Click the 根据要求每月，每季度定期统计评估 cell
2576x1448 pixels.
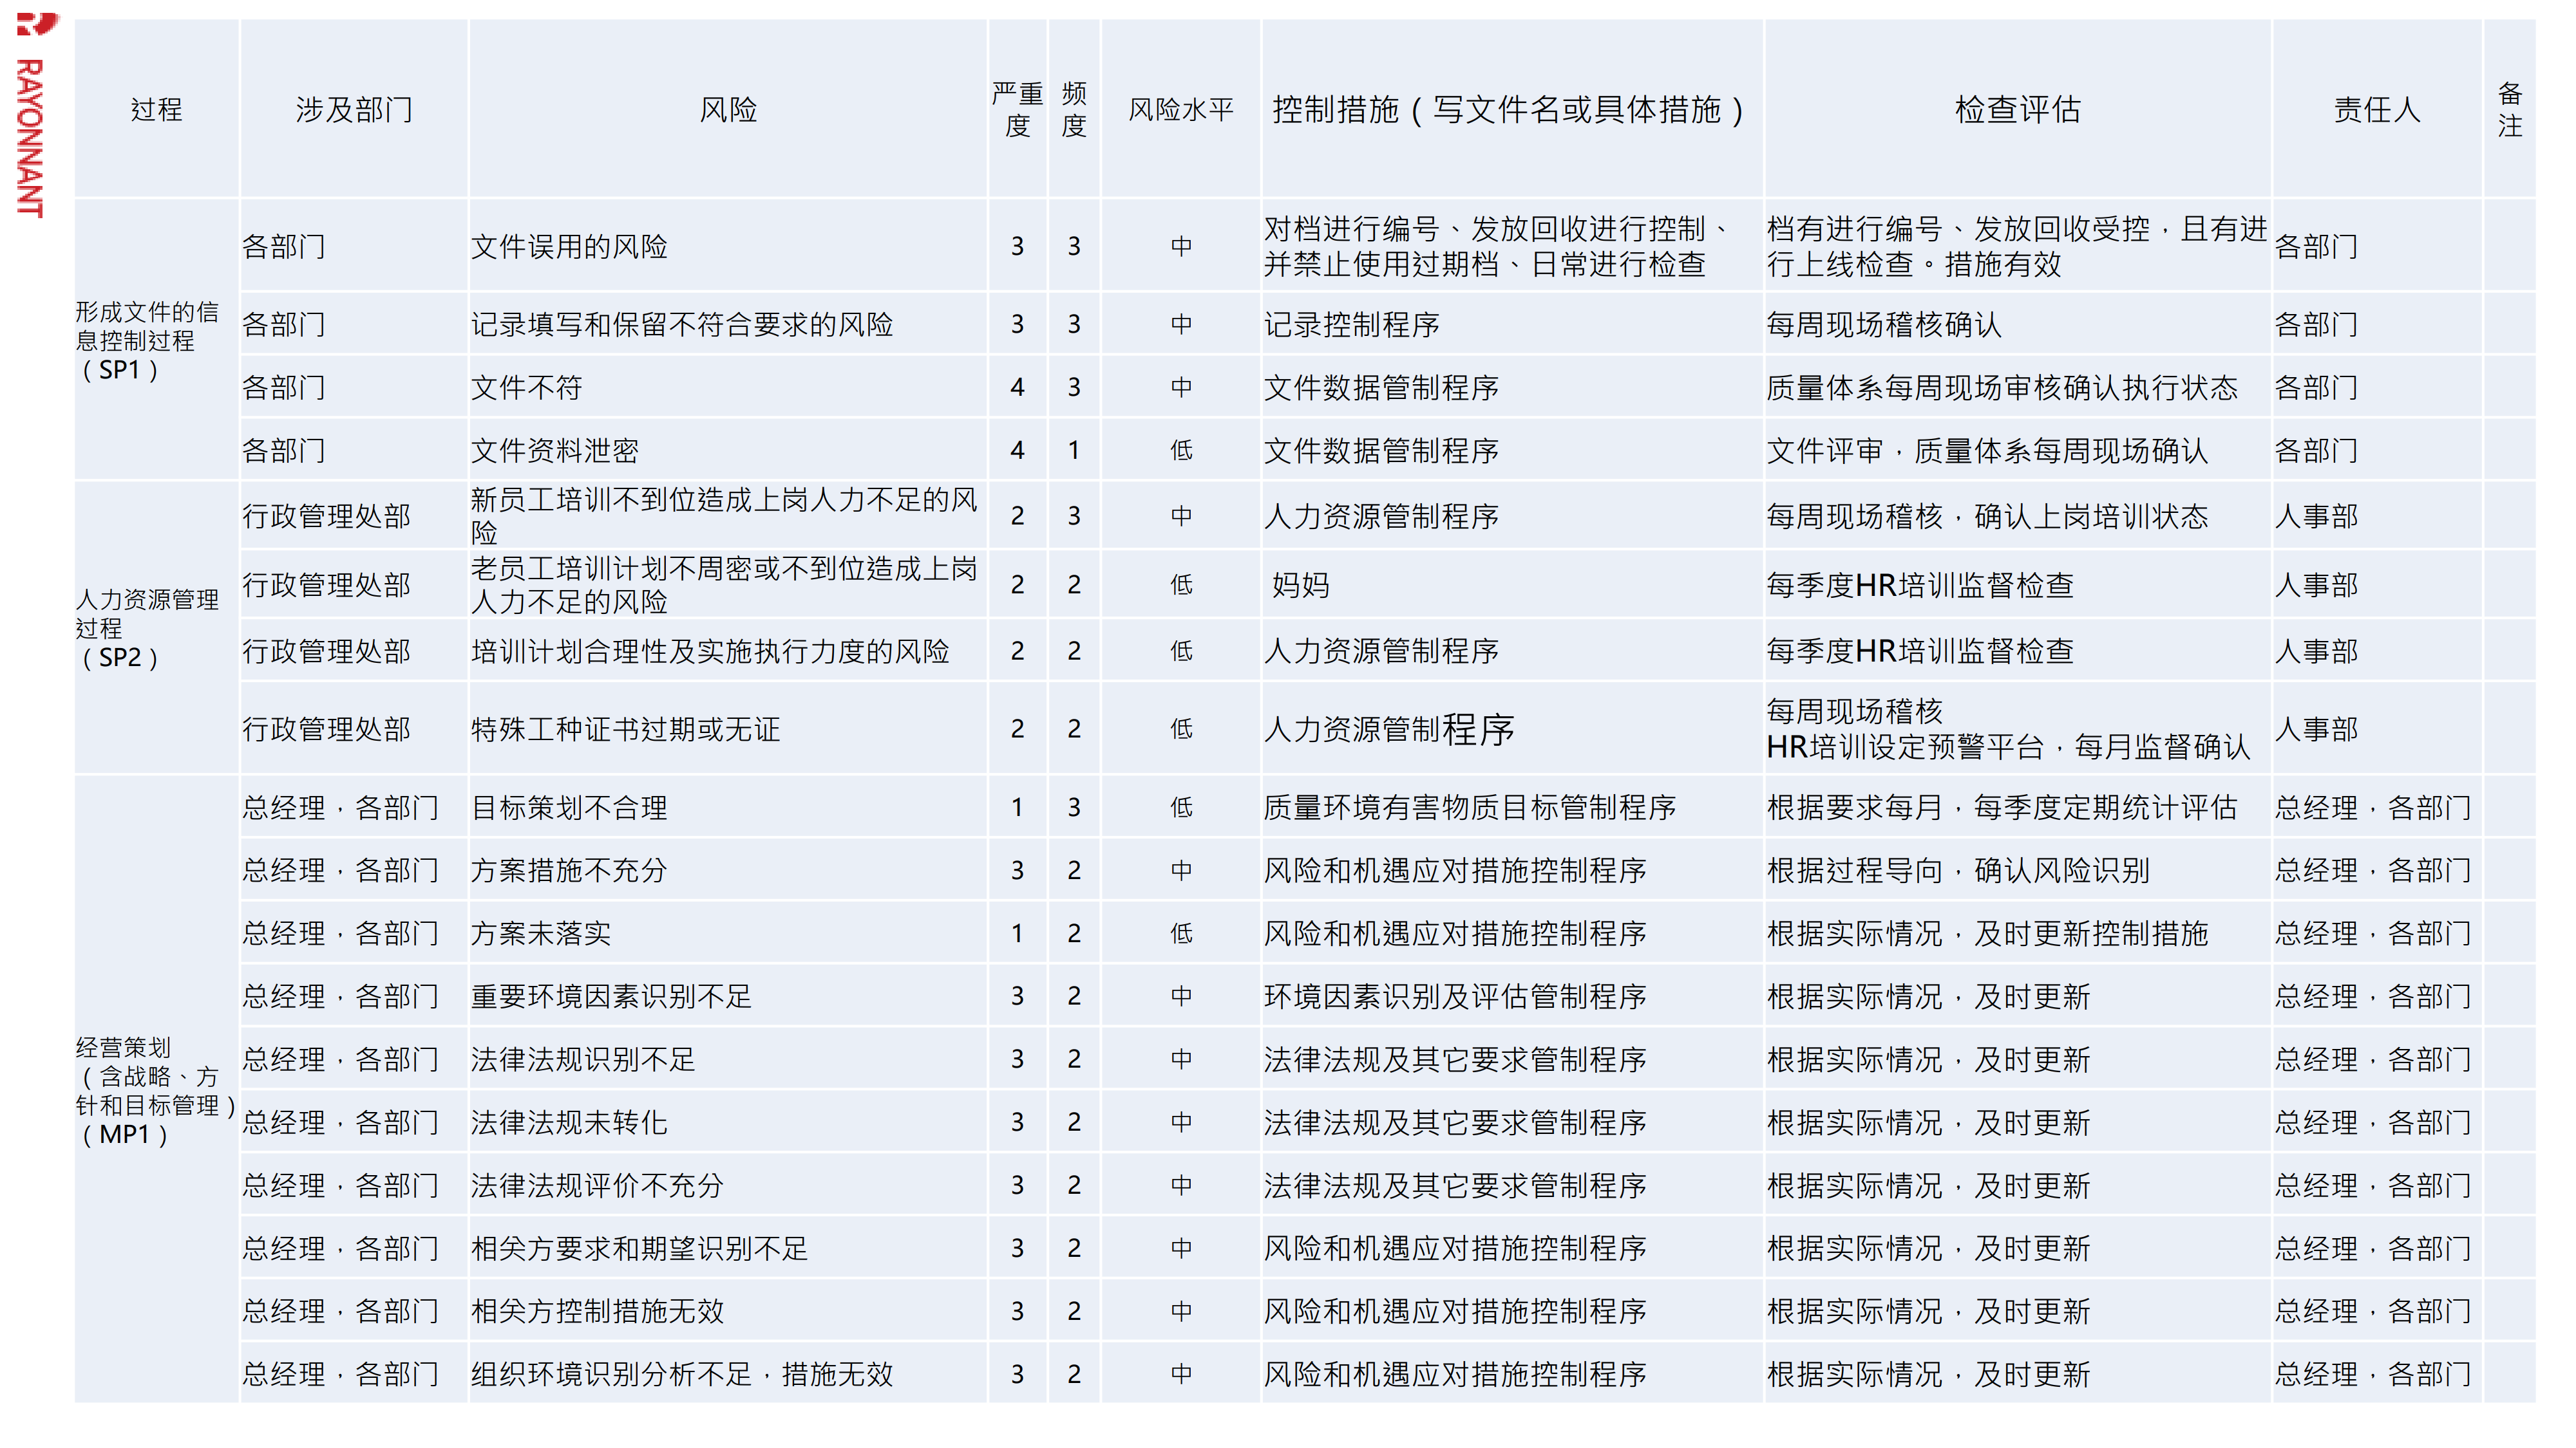[x=2018, y=806]
